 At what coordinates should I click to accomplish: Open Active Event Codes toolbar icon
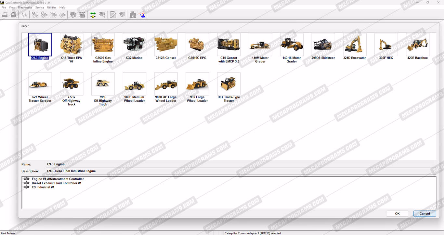point(53,15)
